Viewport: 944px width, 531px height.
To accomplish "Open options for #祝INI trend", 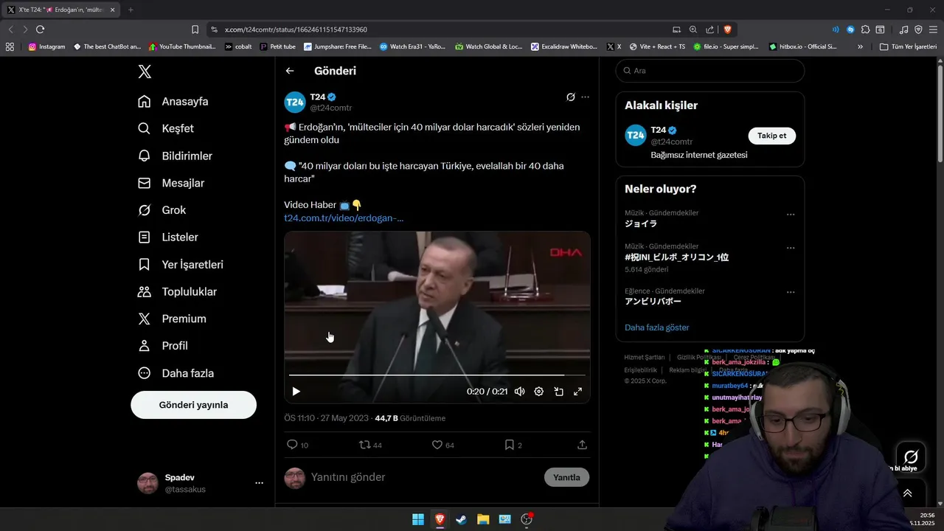I will click(791, 249).
